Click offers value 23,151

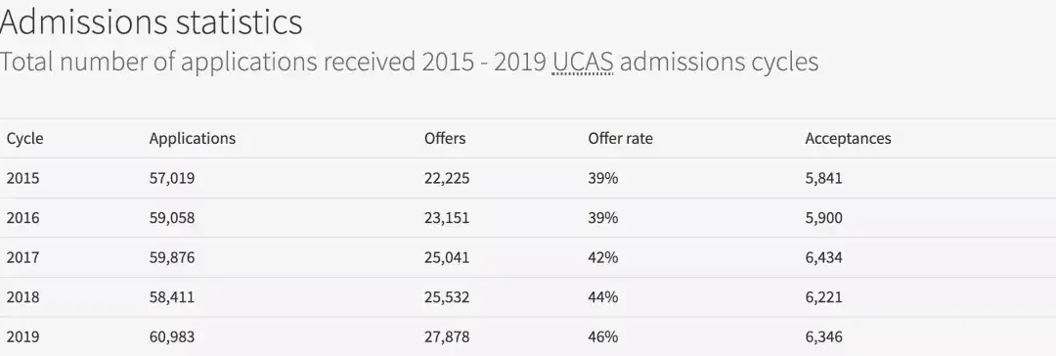click(x=447, y=218)
